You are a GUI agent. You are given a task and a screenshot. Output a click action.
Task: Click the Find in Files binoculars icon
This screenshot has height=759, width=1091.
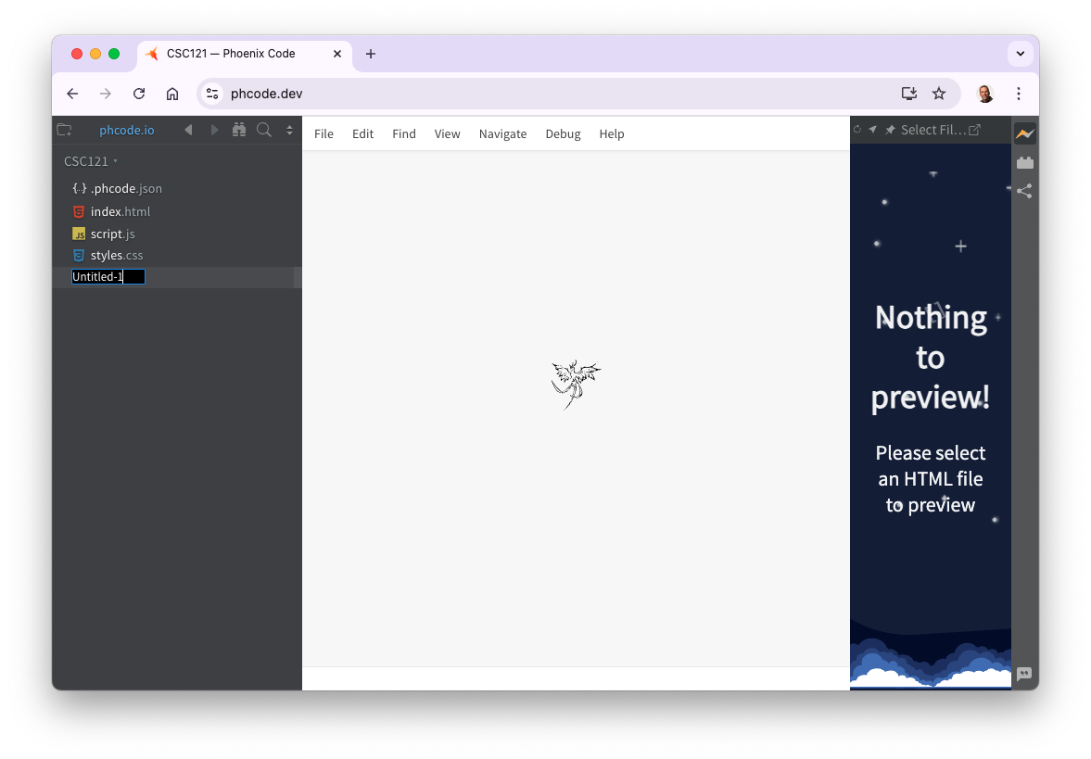239,130
